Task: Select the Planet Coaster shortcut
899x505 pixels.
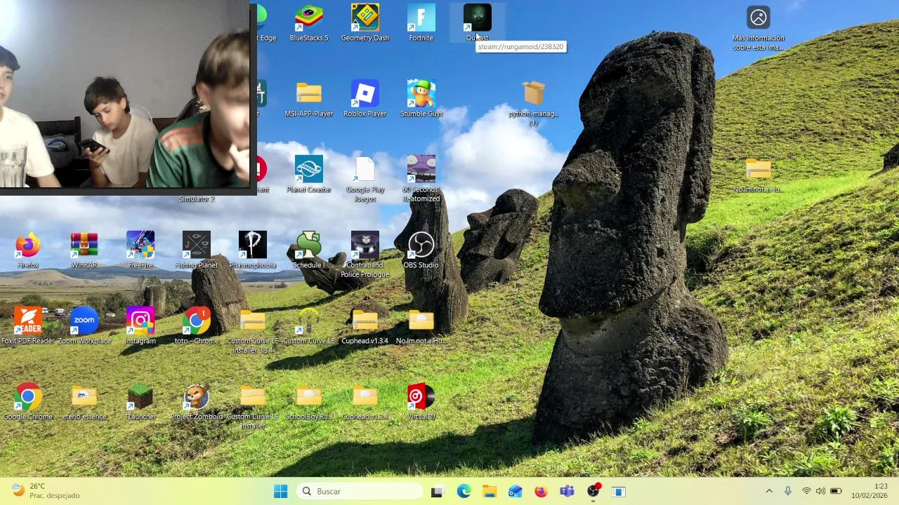Action: tap(309, 175)
